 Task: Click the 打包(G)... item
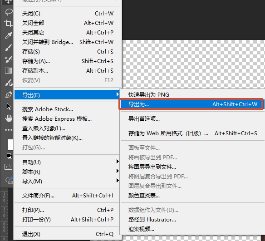(67, 148)
